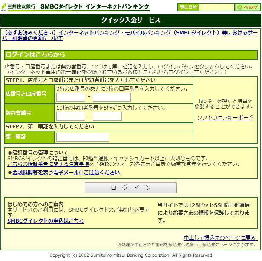This screenshot has width=262, height=261.
Task: Click the ログインはこちらから heading
Action: point(131,55)
